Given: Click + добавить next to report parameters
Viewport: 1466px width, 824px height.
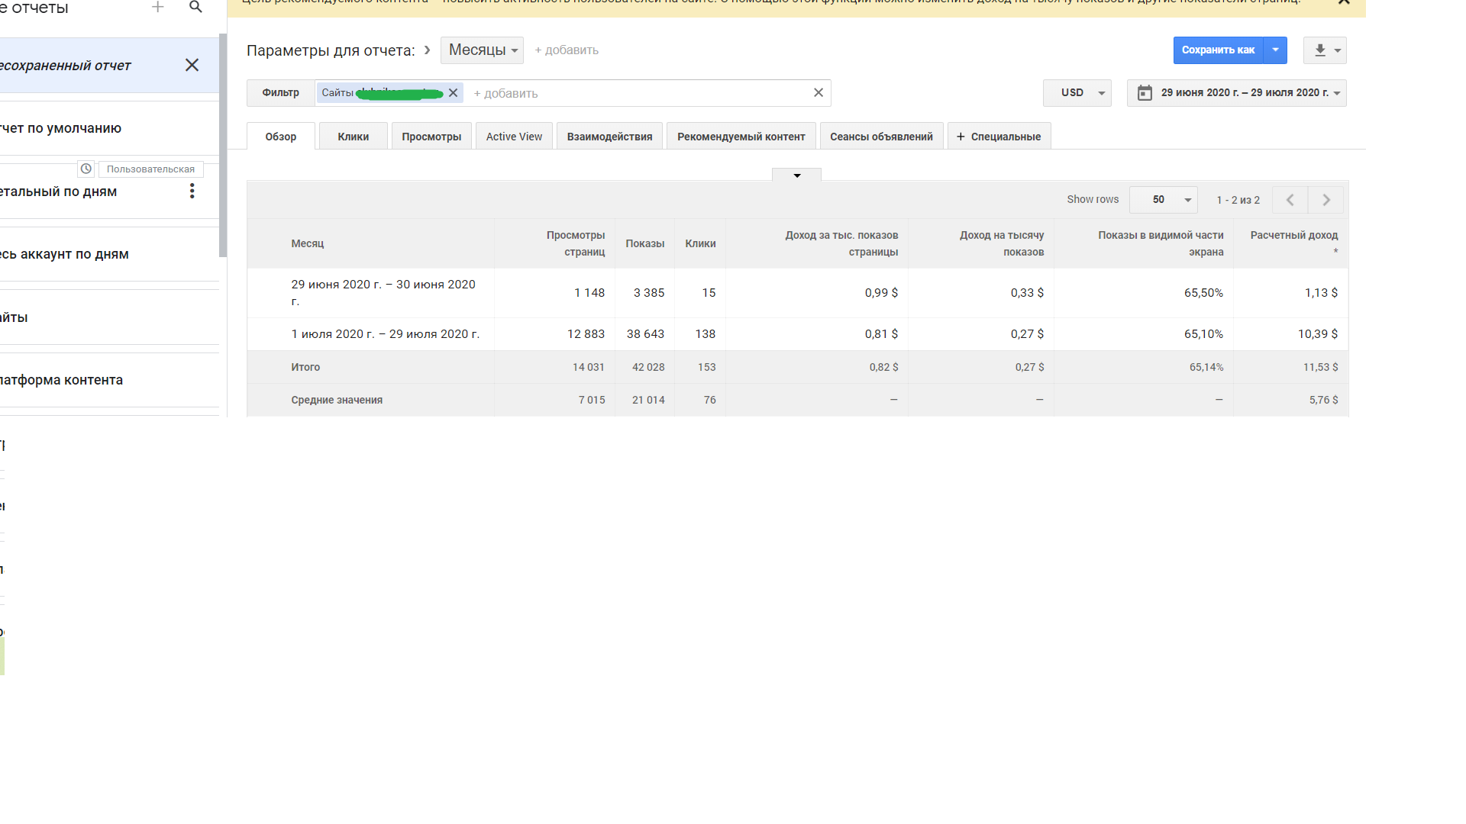Looking at the screenshot, I should (567, 50).
